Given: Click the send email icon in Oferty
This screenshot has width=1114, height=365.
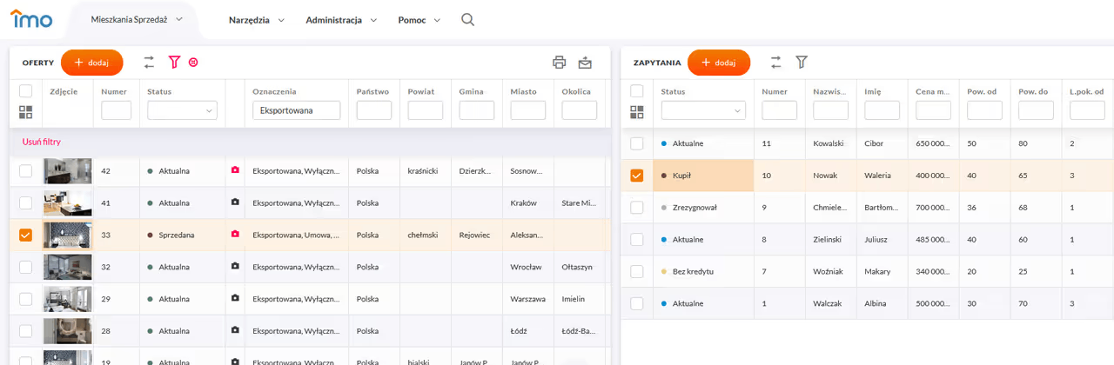Looking at the screenshot, I should point(585,62).
